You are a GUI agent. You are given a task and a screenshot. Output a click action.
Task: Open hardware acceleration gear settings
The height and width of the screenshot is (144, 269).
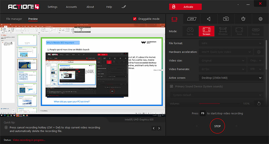coord(259,52)
